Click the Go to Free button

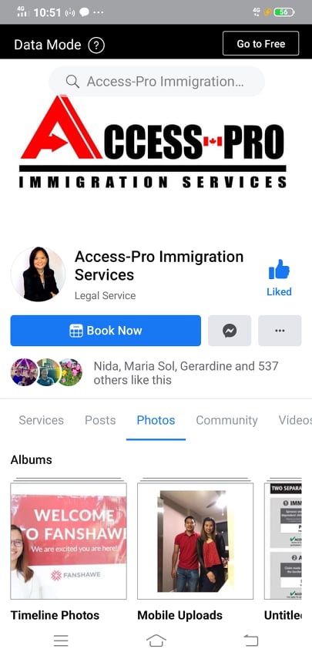(x=260, y=43)
